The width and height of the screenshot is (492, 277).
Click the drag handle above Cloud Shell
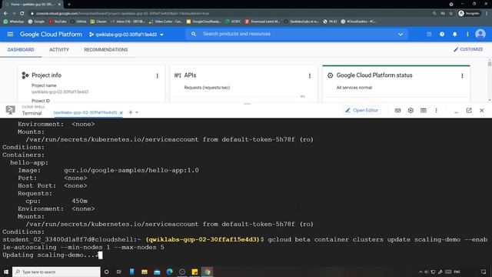click(248, 104)
